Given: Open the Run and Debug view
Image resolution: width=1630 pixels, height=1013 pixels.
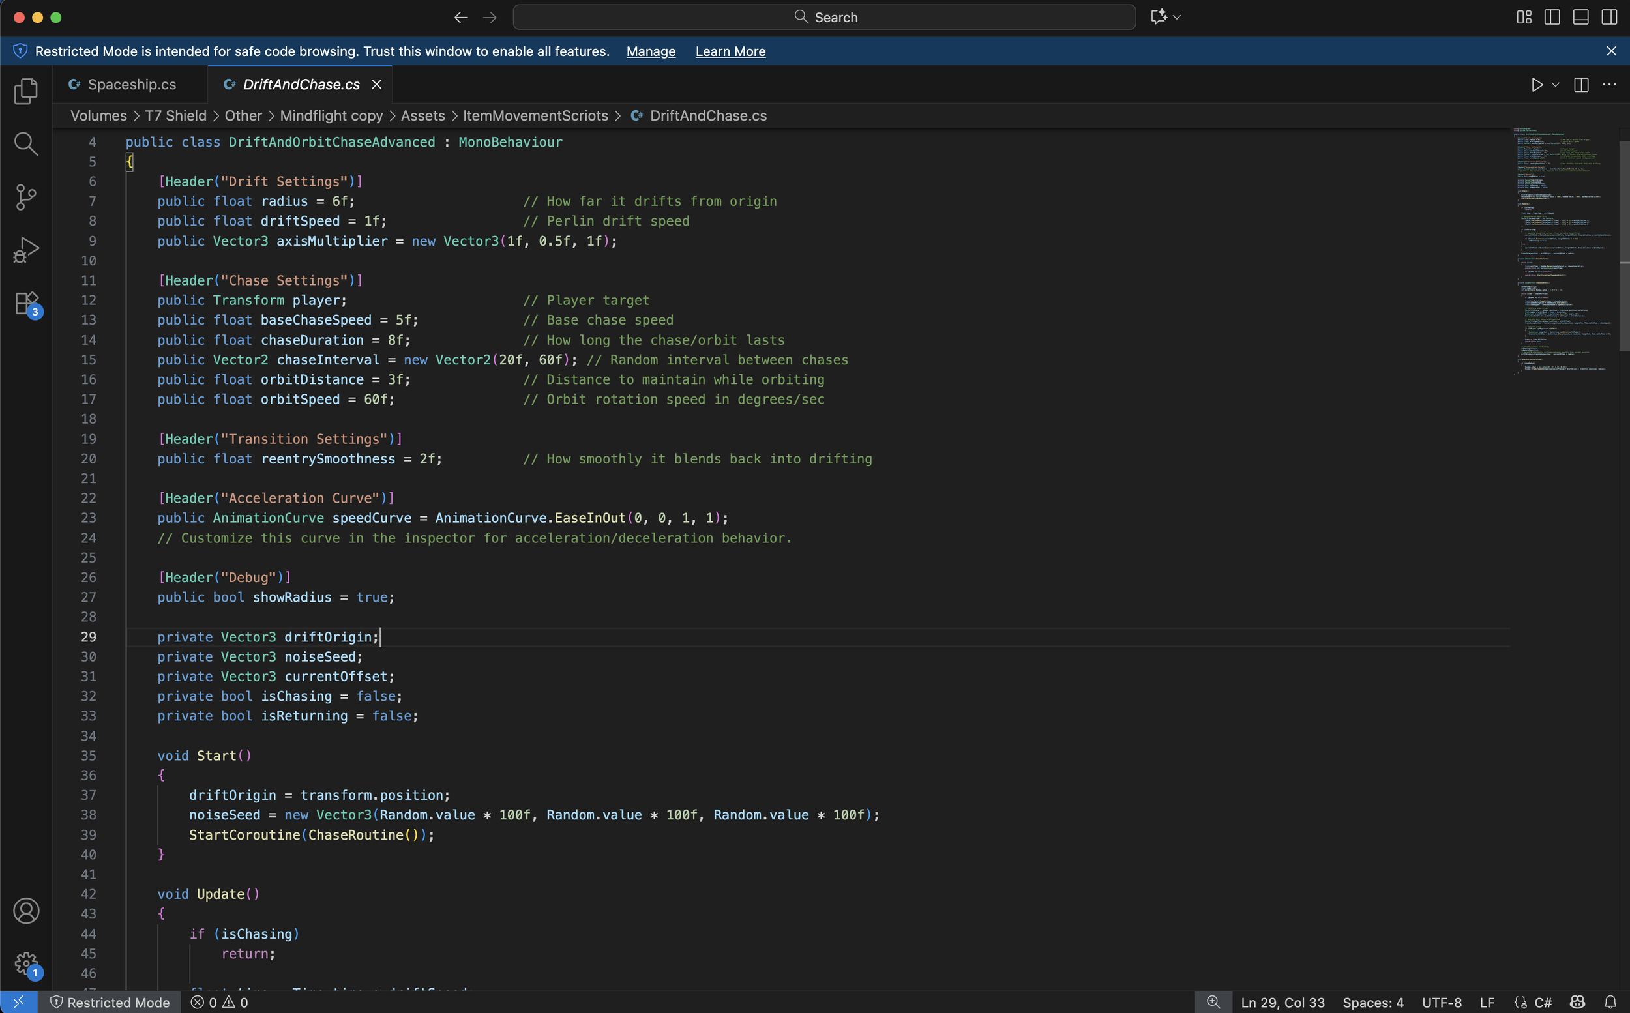Looking at the screenshot, I should (25, 250).
